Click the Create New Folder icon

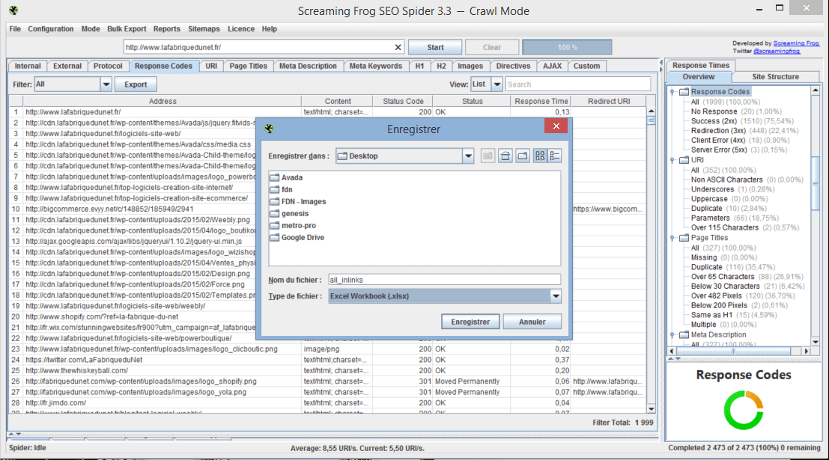click(522, 156)
